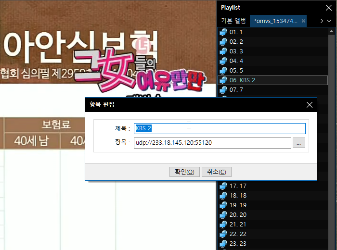Switch to the 기본 앨범 playlist tab

pyautogui.click(x=233, y=21)
